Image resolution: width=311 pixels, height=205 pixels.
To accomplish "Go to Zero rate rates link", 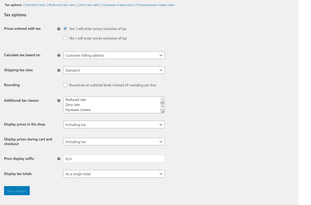I will [89, 5].
